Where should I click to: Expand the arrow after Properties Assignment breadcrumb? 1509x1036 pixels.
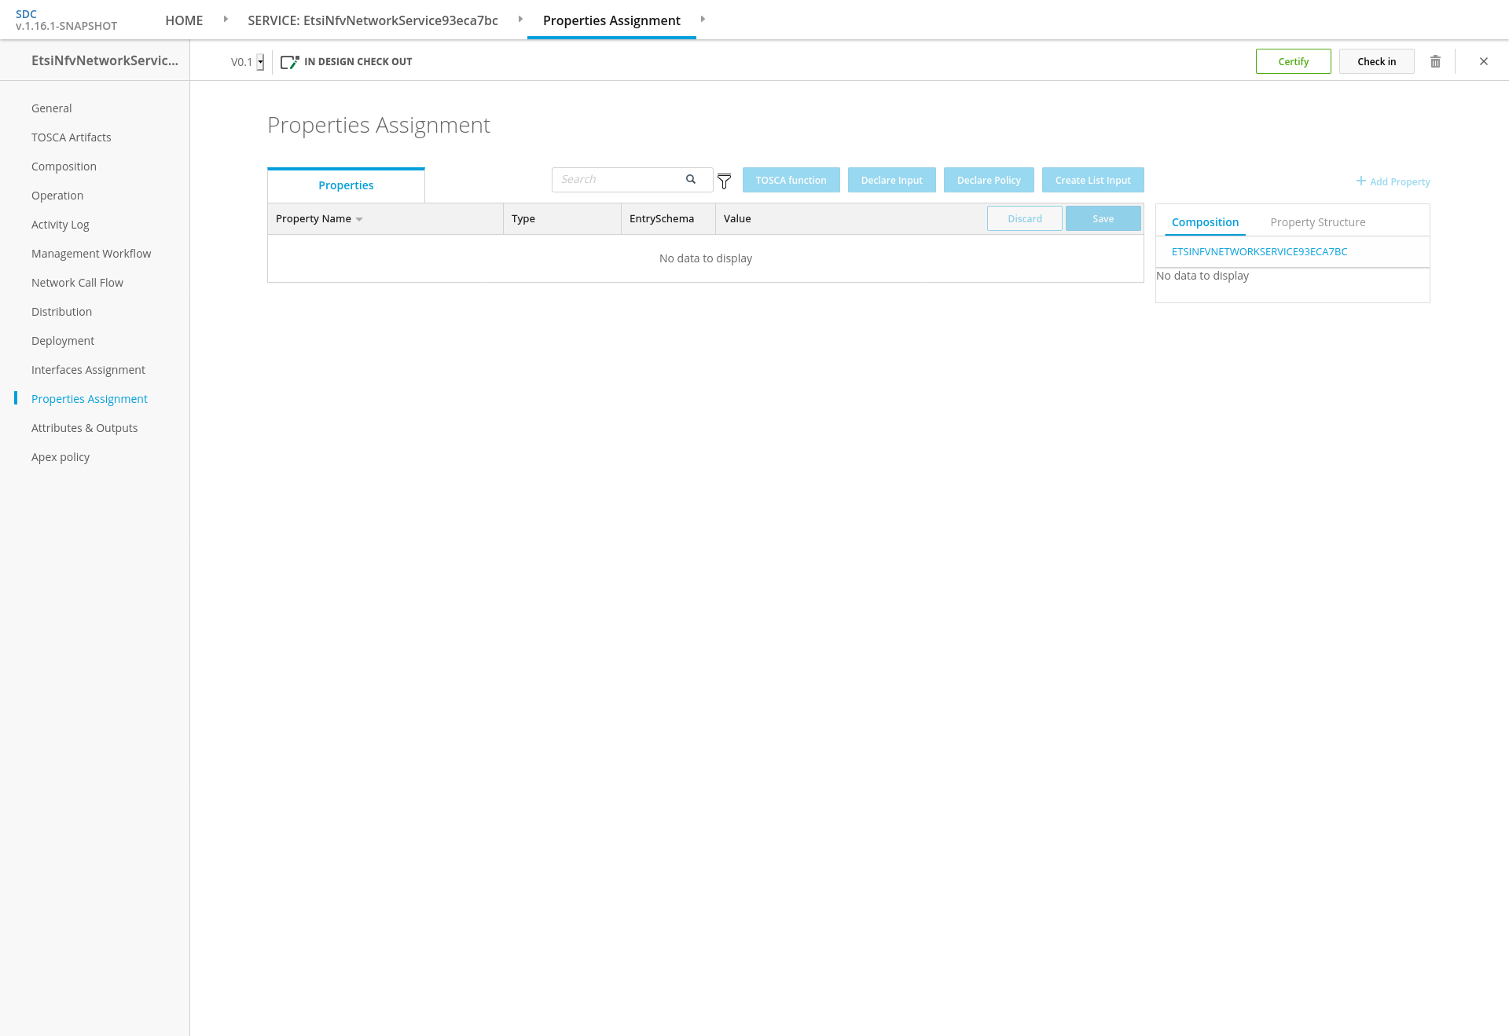pyautogui.click(x=703, y=19)
